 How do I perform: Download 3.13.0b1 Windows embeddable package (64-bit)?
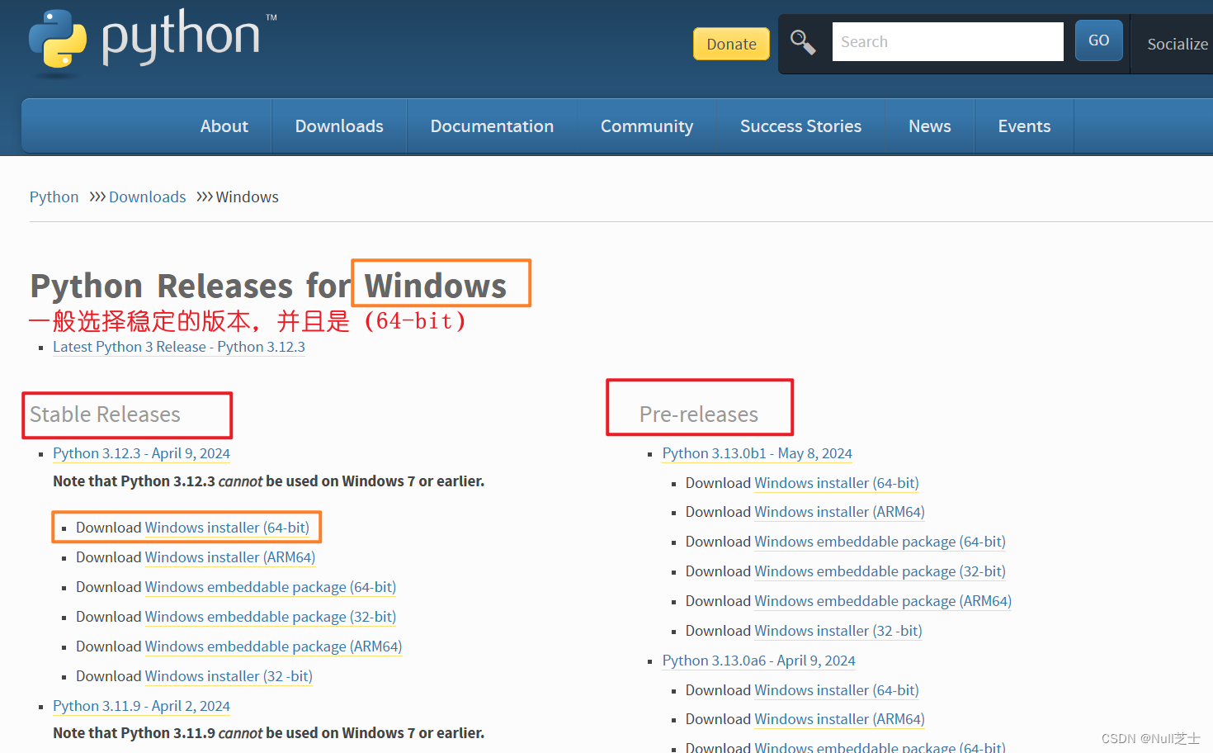pos(880,542)
